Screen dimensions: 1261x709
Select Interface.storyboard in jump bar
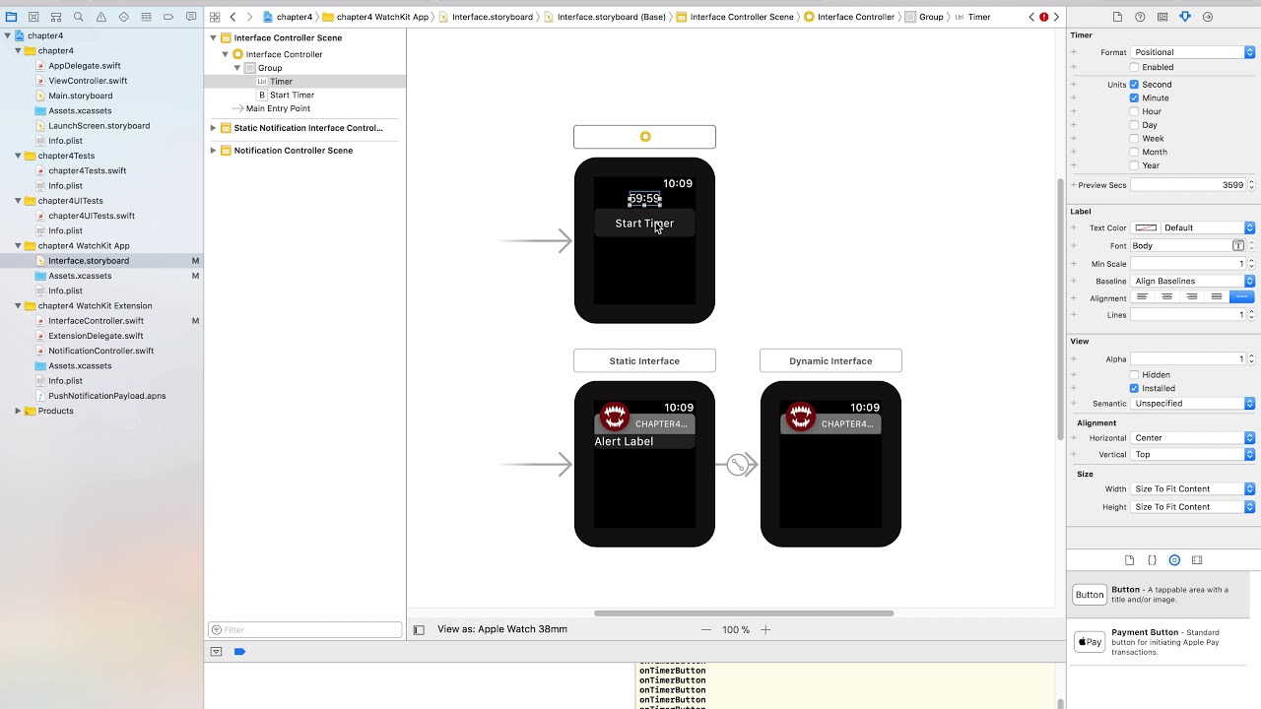click(486, 17)
